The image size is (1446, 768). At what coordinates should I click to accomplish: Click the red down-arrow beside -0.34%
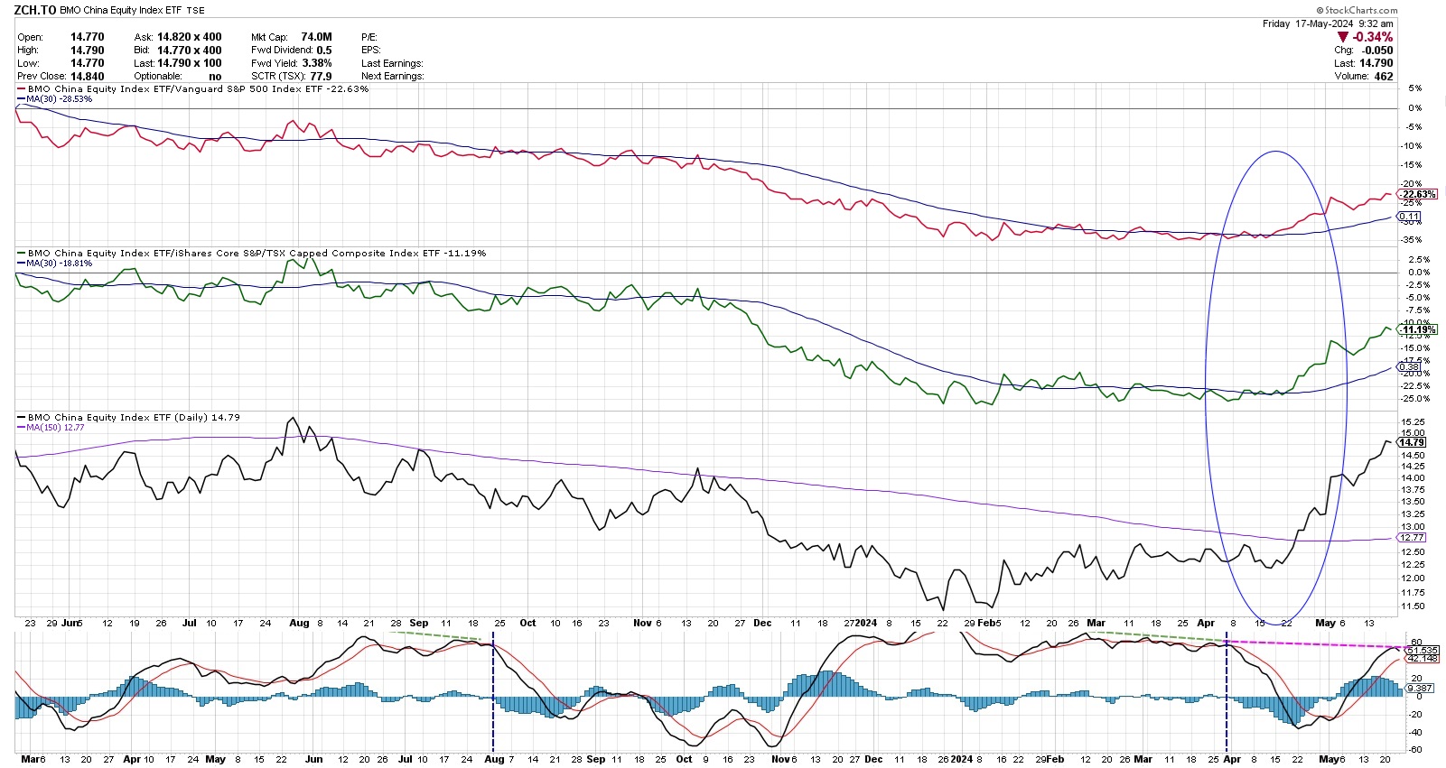pos(1343,37)
